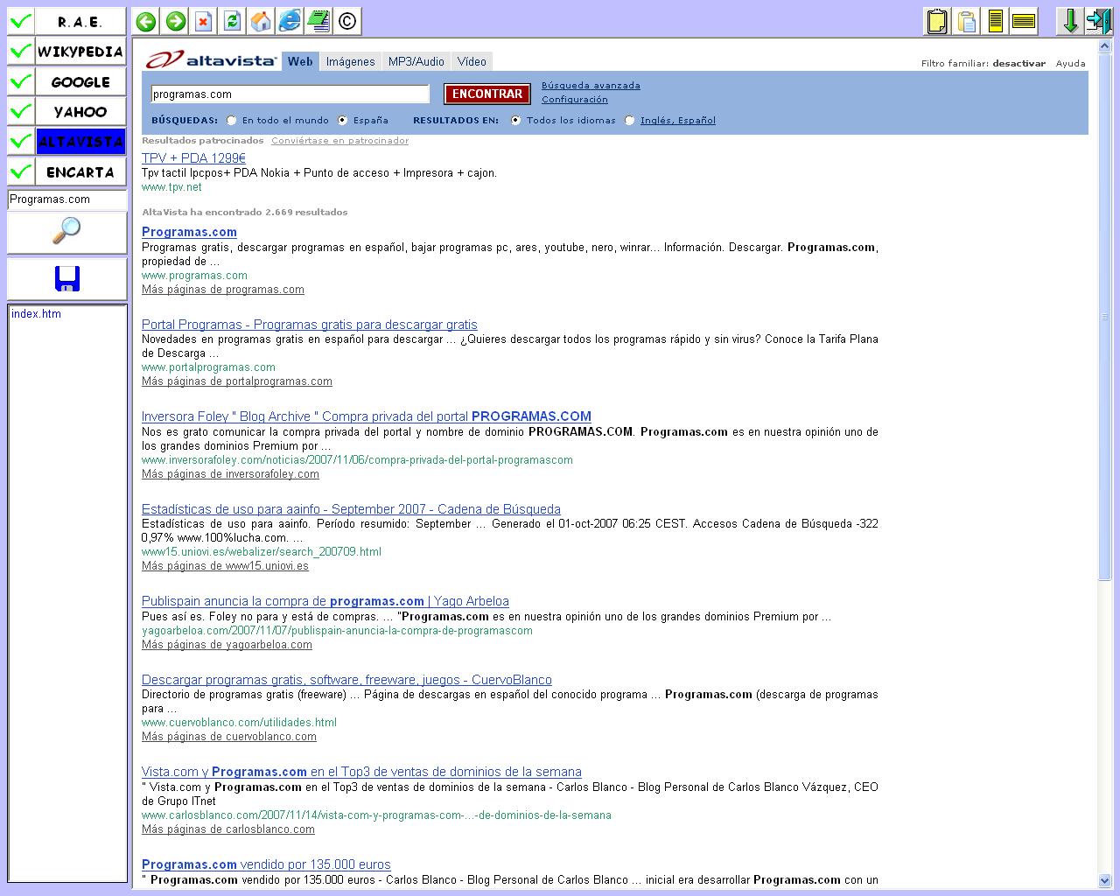This screenshot has height=896, width=1120.
Task: Open the Imágenes tab
Action: 350,61
